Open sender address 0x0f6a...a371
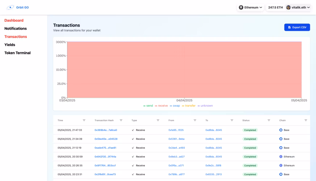Screen dimensions: 316x181 coord(176,165)
